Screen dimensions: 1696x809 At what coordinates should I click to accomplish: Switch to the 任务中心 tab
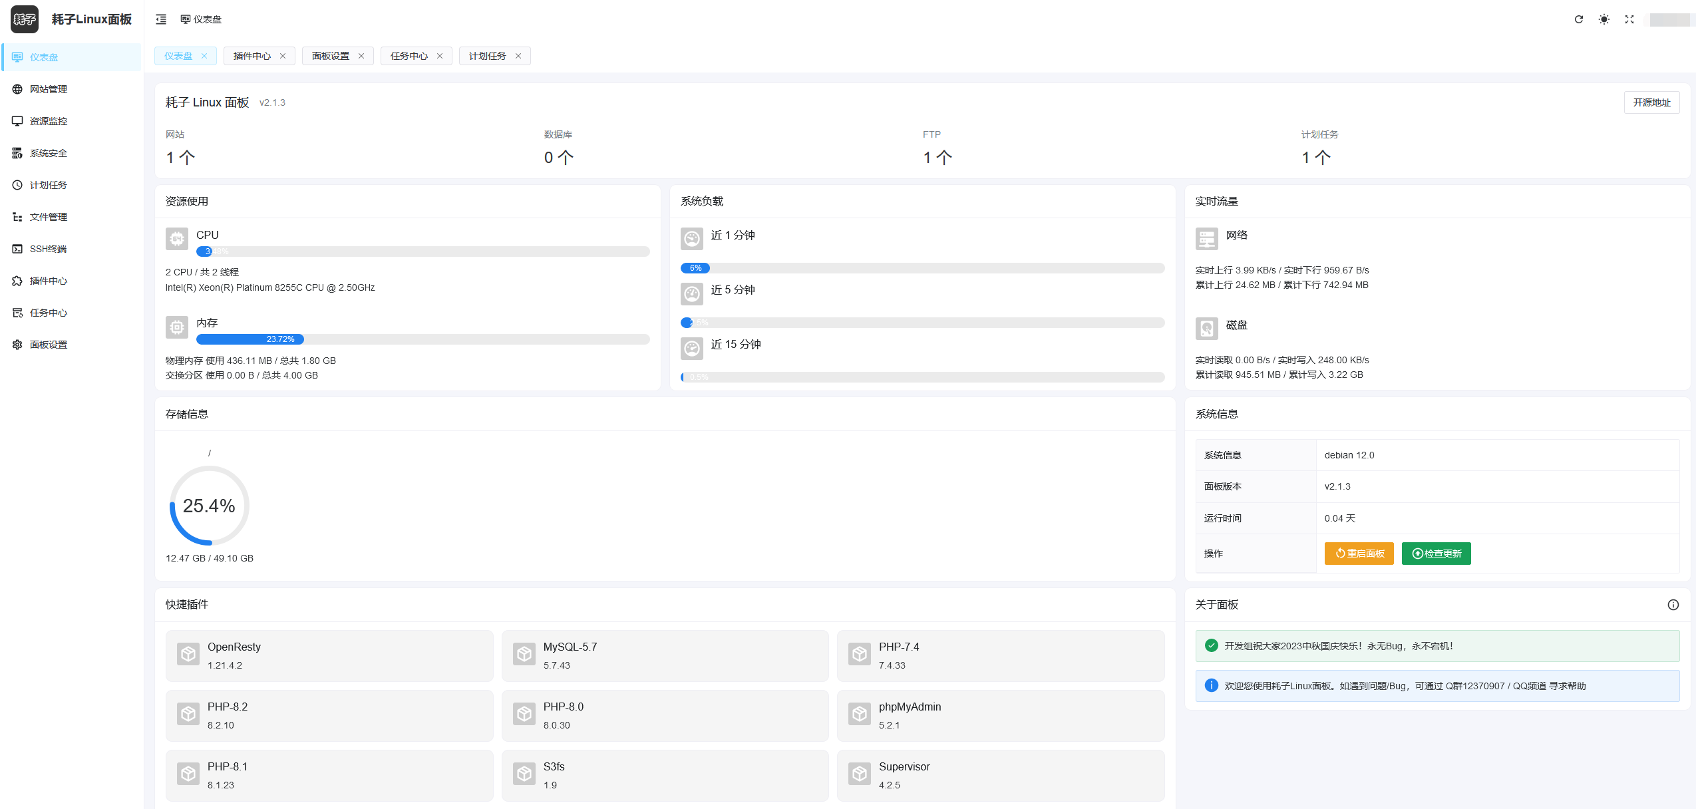pyautogui.click(x=409, y=56)
